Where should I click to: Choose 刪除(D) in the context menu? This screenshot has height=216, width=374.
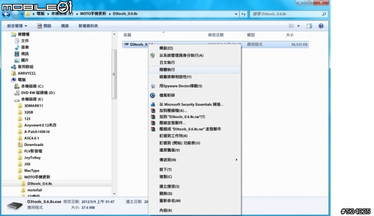click(195, 193)
